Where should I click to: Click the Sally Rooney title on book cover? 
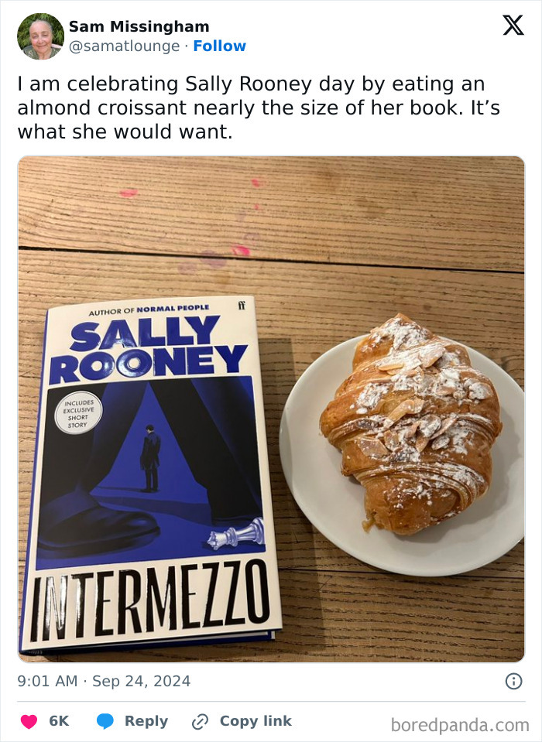[149, 349]
